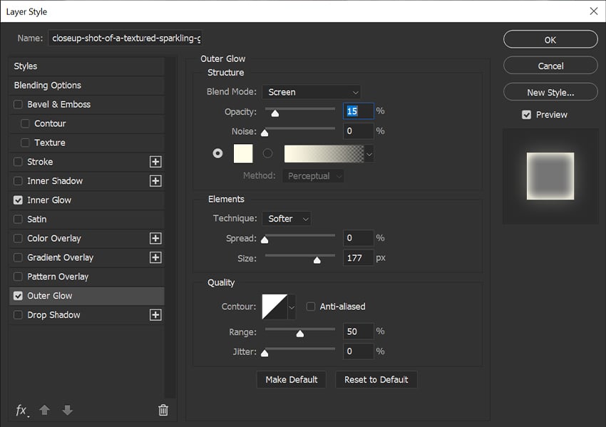Image resolution: width=606 pixels, height=427 pixels.
Task: Uncheck the Preview checkbox
Action: [x=526, y=115]
